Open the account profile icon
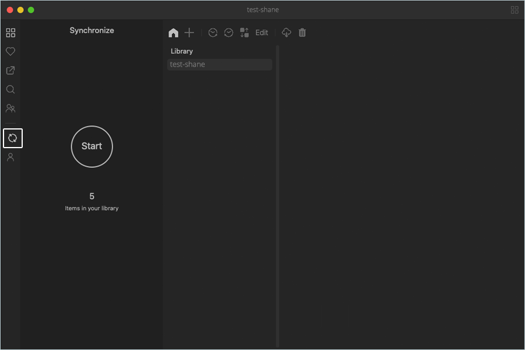The width and height of the screenshot is (525, 350). [x=10, y=157]
